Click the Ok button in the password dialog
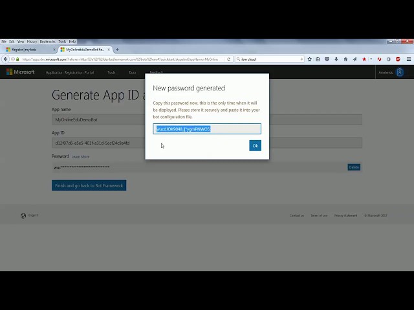Image resolution: width=414 pixels, height=310 pixels. (255, 145)
